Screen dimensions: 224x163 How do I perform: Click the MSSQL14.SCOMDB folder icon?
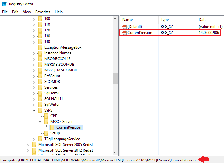[40, 70]
